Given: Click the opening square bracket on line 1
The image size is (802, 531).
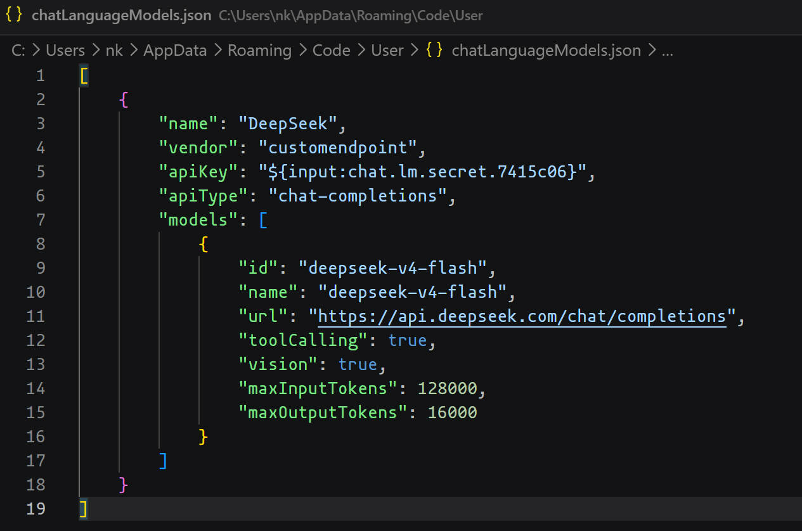Looking at the screenshot, I should [84, 76].
